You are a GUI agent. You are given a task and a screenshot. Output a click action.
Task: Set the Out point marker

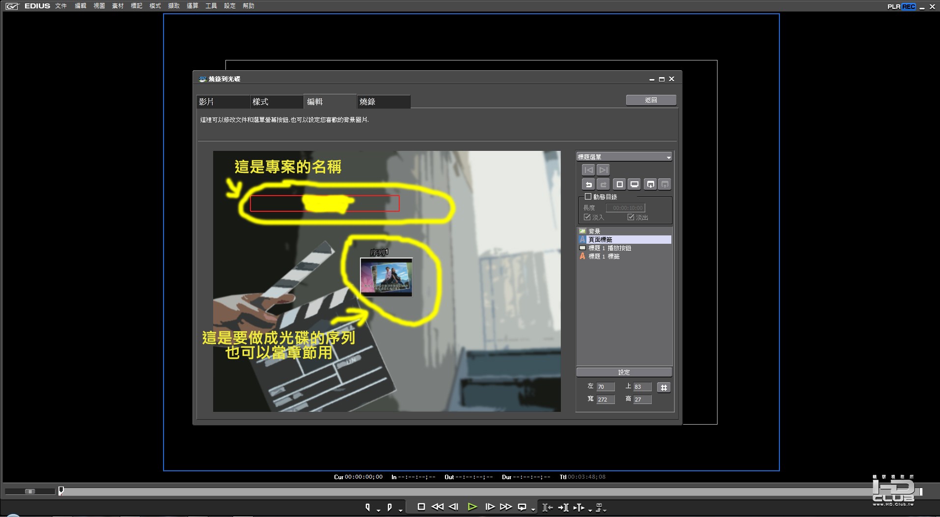click(x=389, y=507)
